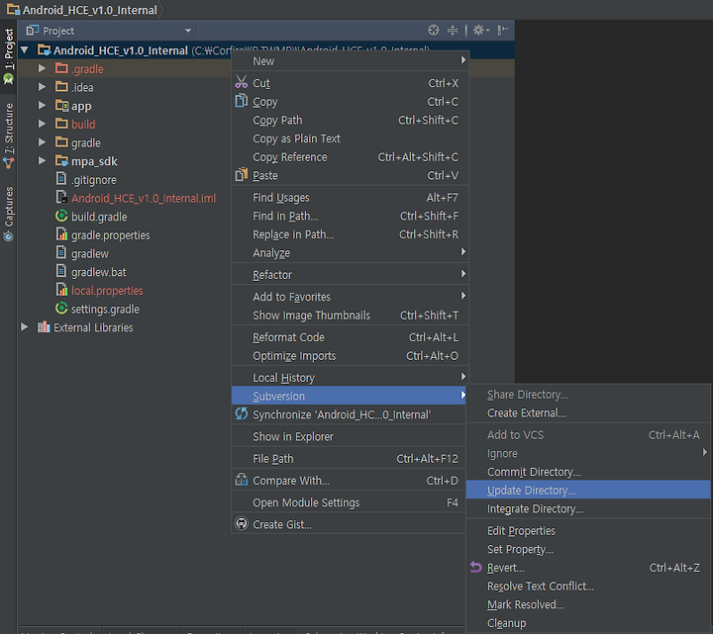
Task: Open the Analyze submenu
Action: click(x=350, y=252)
